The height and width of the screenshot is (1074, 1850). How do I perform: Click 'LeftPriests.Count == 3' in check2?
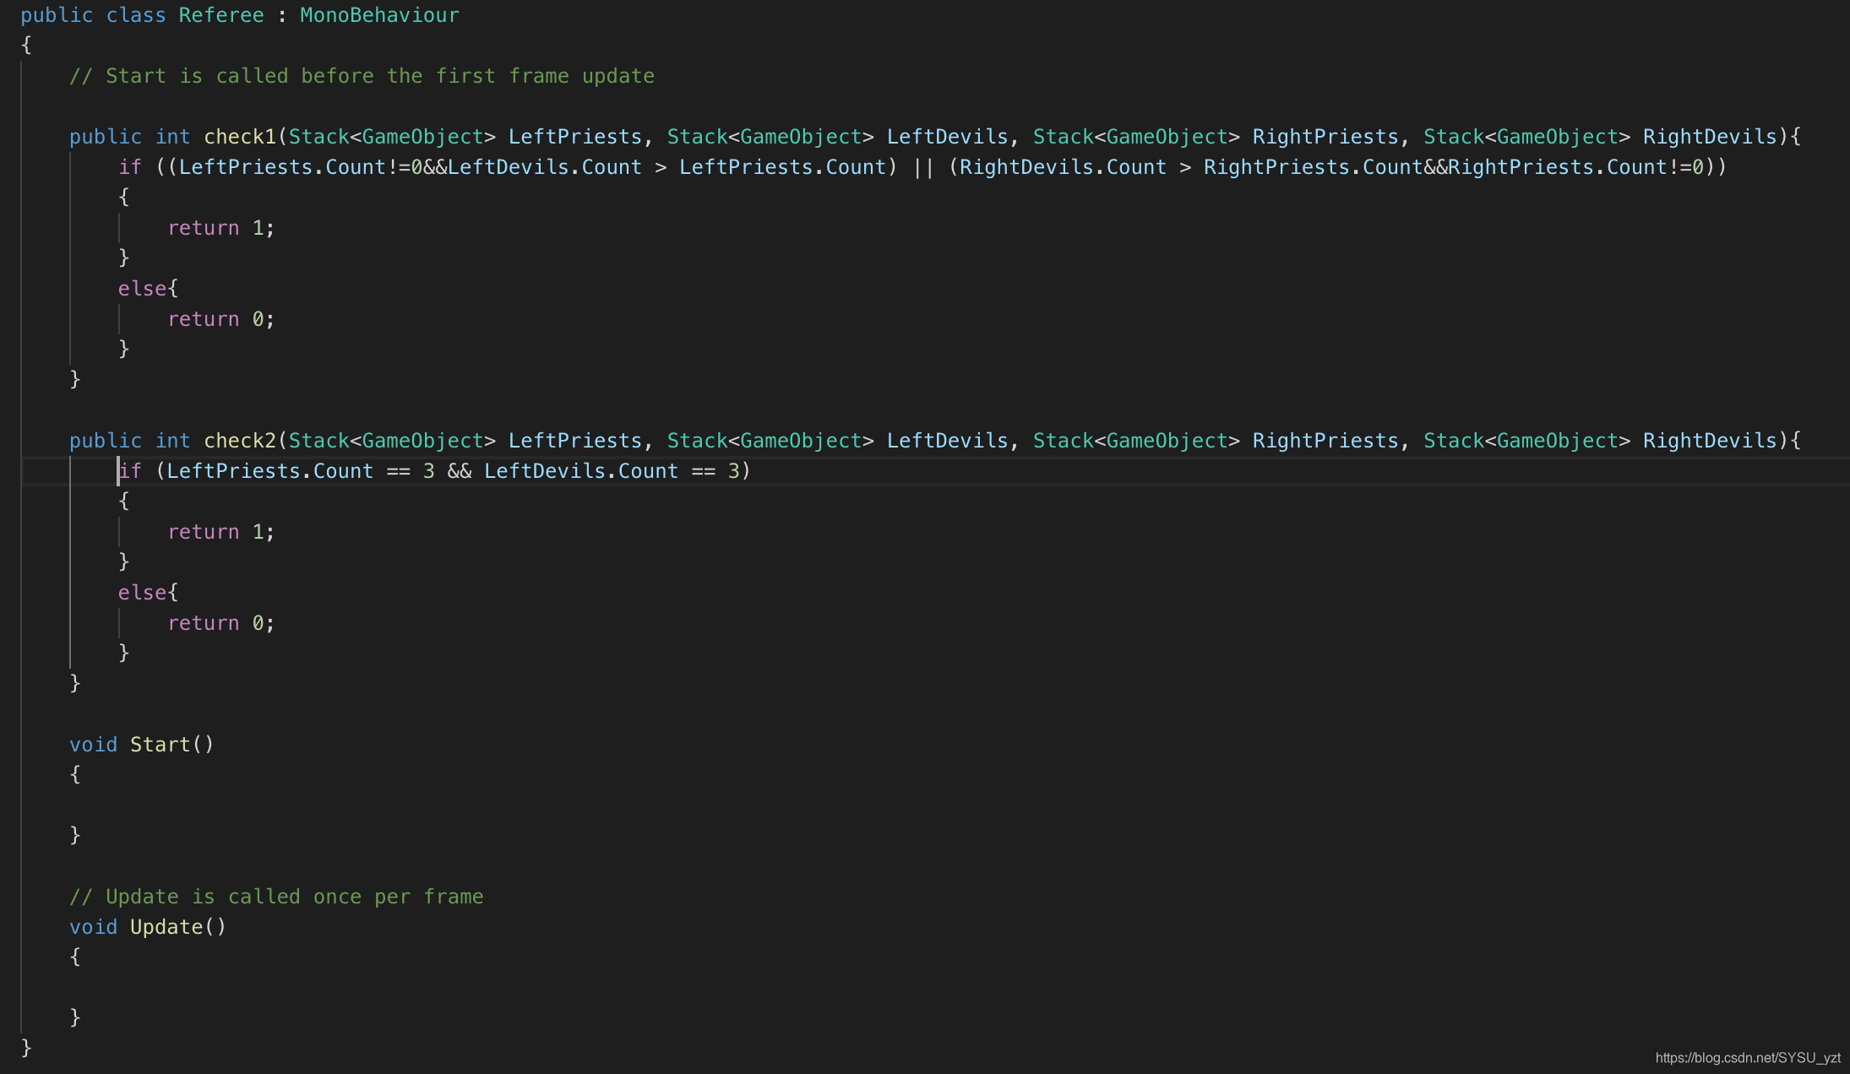pyautogui.click(x=301, y=471)
